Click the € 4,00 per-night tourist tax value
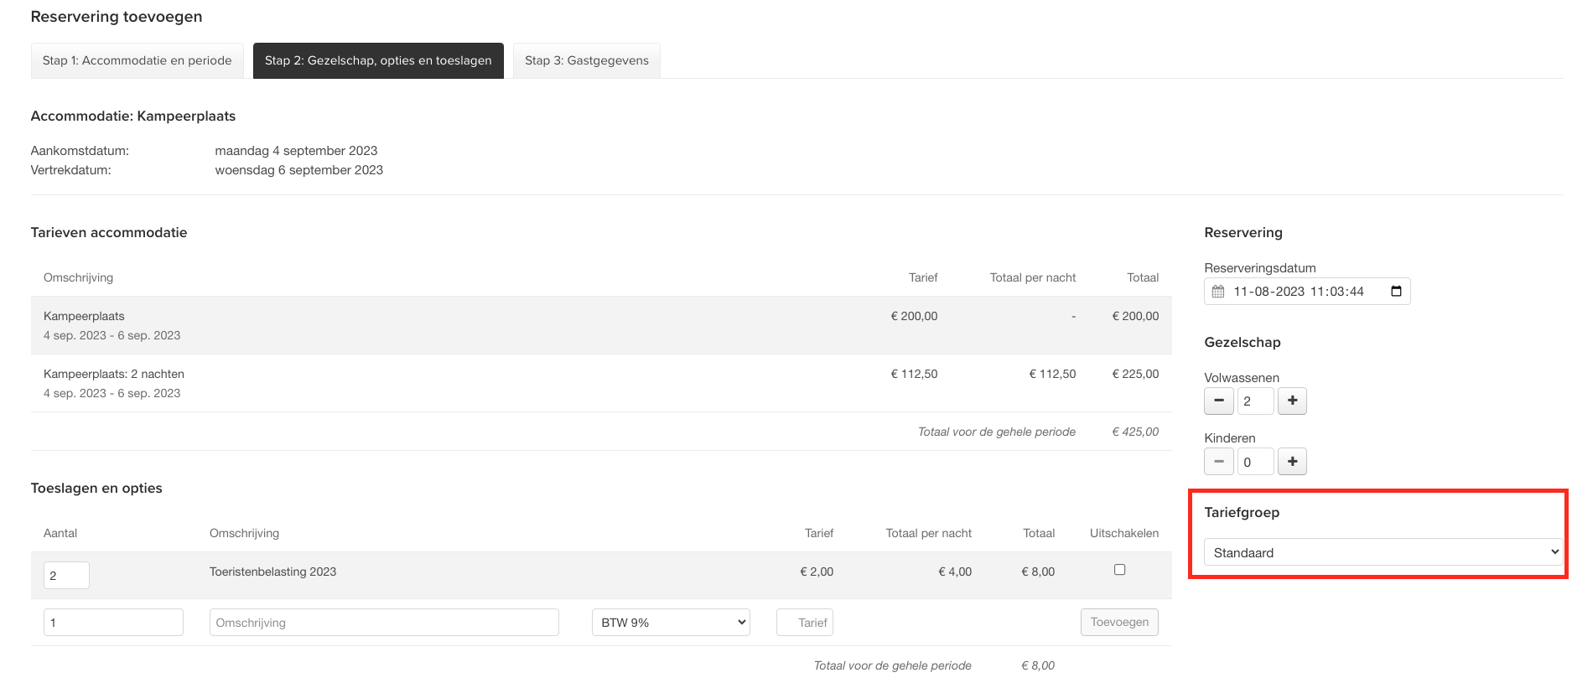1572x683 pixels. pyautogui.click(x=955, y=572)
